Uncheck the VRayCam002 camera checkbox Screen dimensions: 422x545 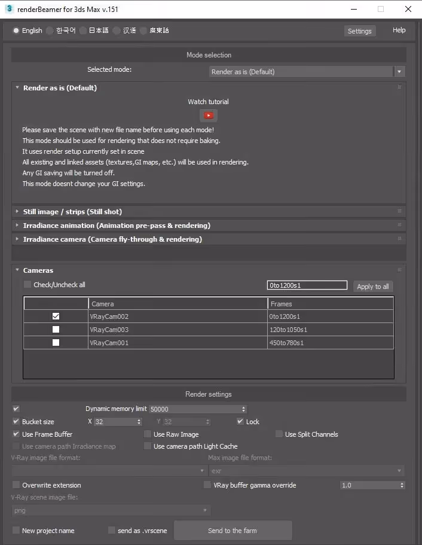pos(56,316)
